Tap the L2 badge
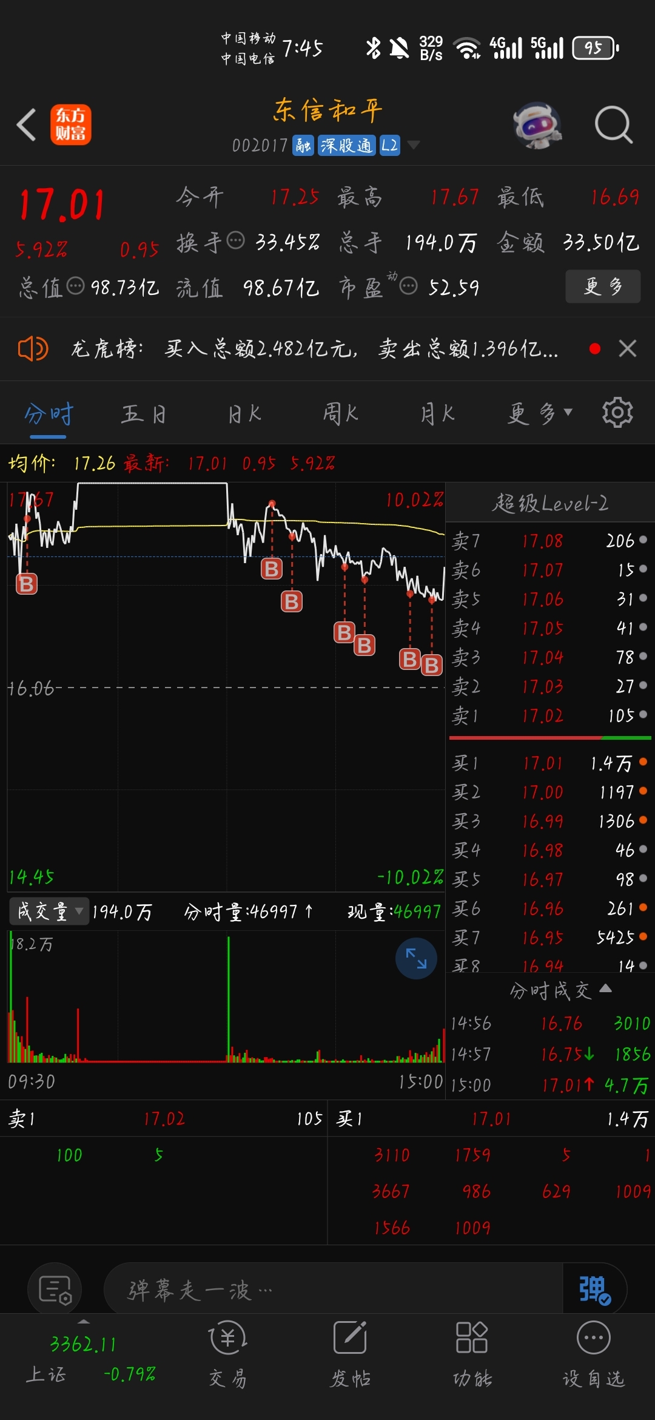The height and width of the screenshot is (1420, 655). click(x=390, y=146)
